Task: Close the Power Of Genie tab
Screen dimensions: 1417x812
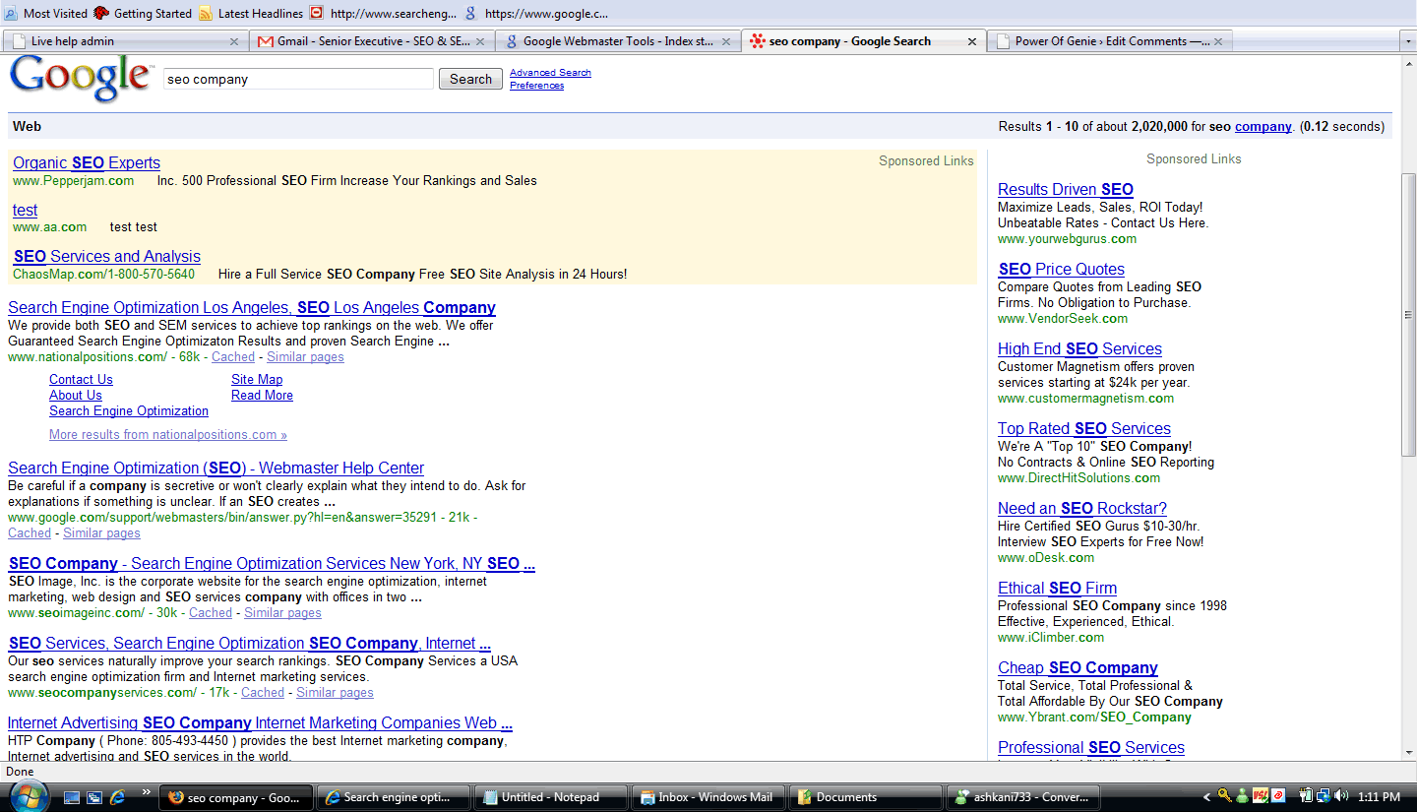Action: tap(1219, 41)
